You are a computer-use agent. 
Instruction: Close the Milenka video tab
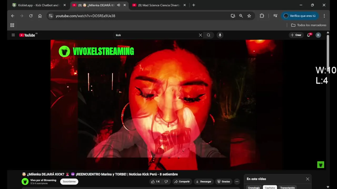(125, 5)
